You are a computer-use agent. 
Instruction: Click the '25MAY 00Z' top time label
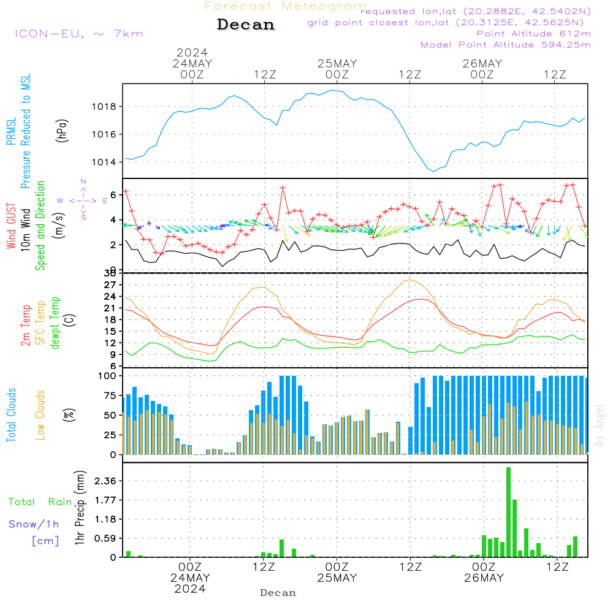tap(337, 69)
